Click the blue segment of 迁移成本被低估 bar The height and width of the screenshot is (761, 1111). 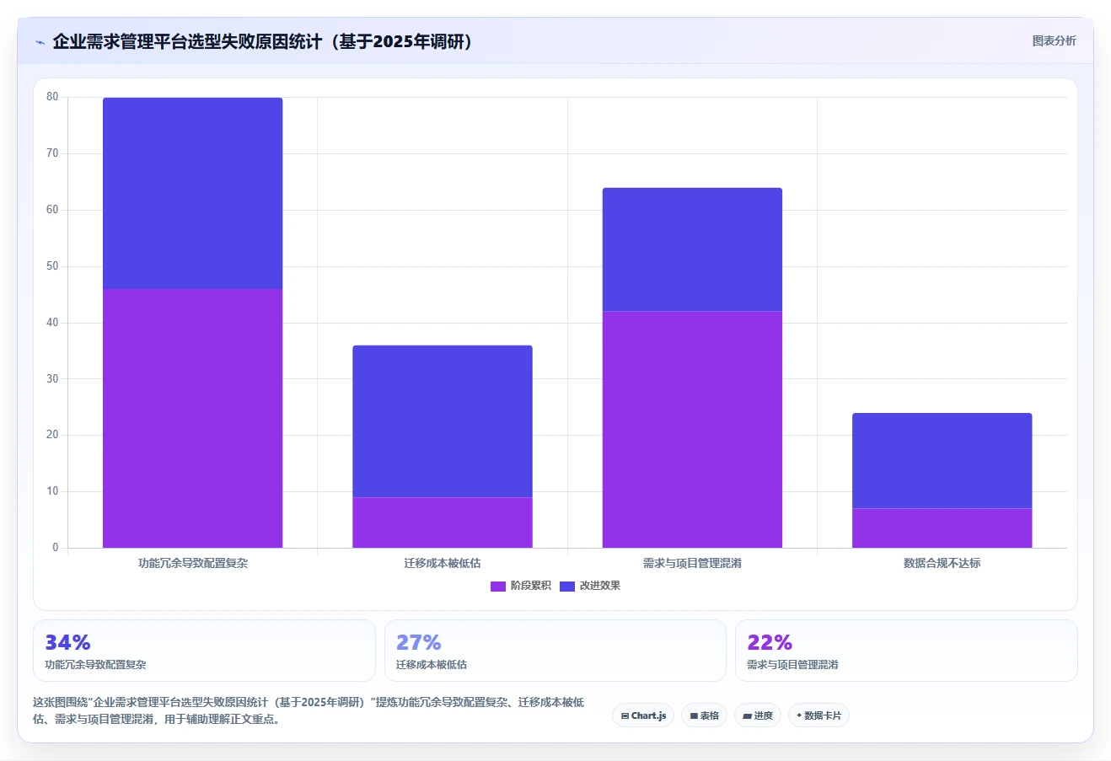(x=443, y=421)
